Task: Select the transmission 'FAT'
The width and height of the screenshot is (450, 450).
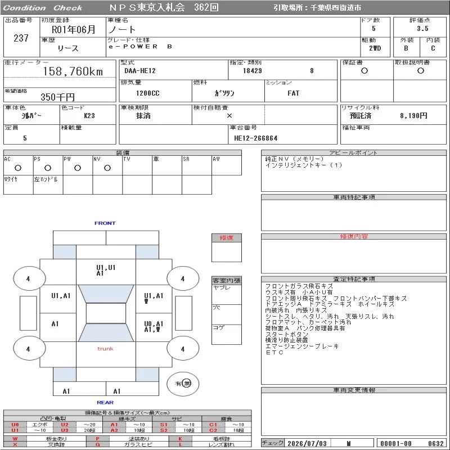Action: click(293, 93)
